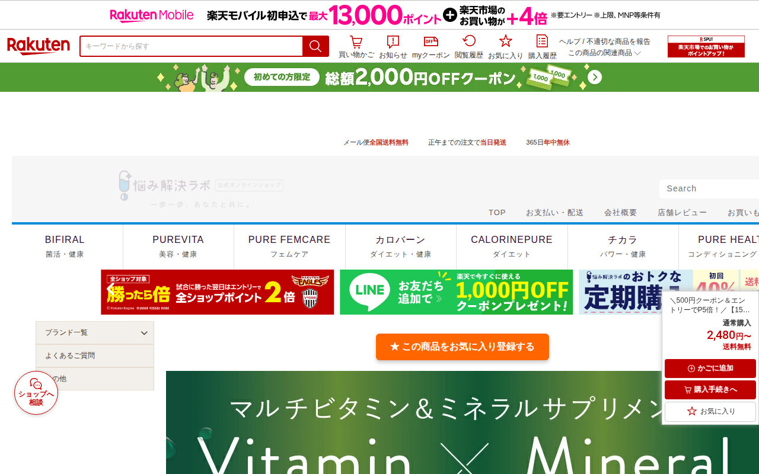Go to the shop TOP link
Image resolution: width=759 pixels, height=474 pixels.
tap(497, 213)
